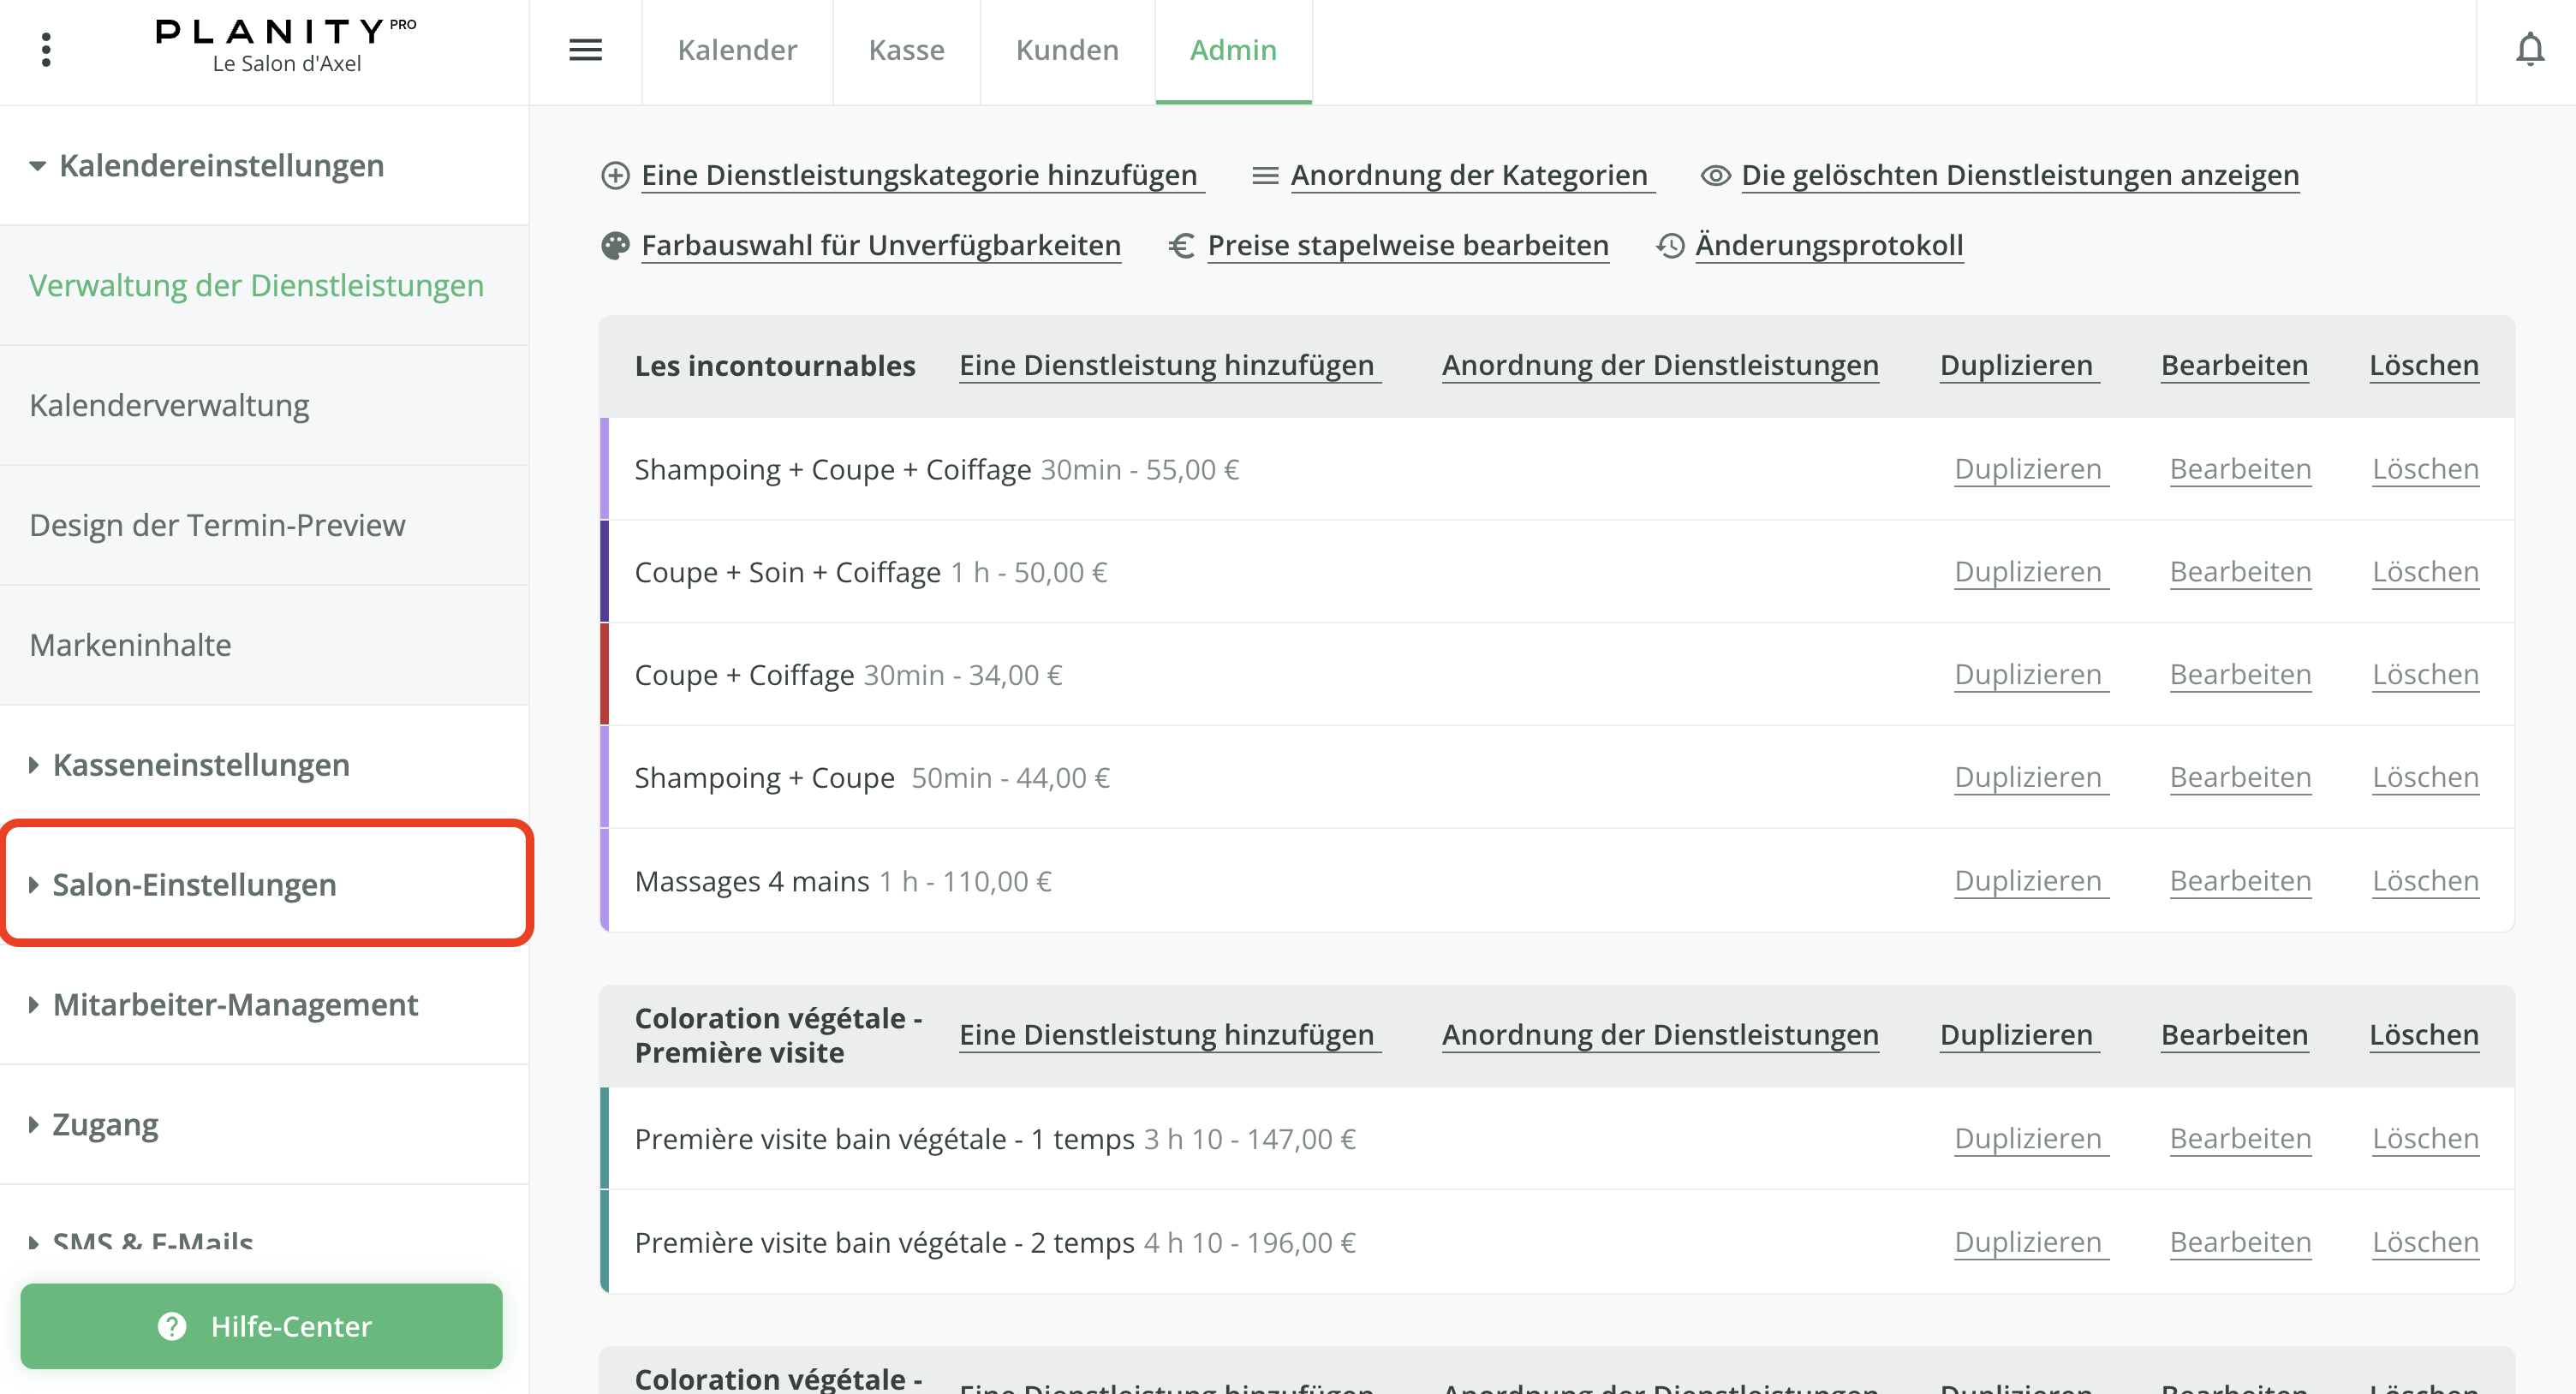Click the red color strip beside Coupe + Coiffage
This screenshot has height=1394, width=2576.
pyautogui.click(x=605, y=674)
